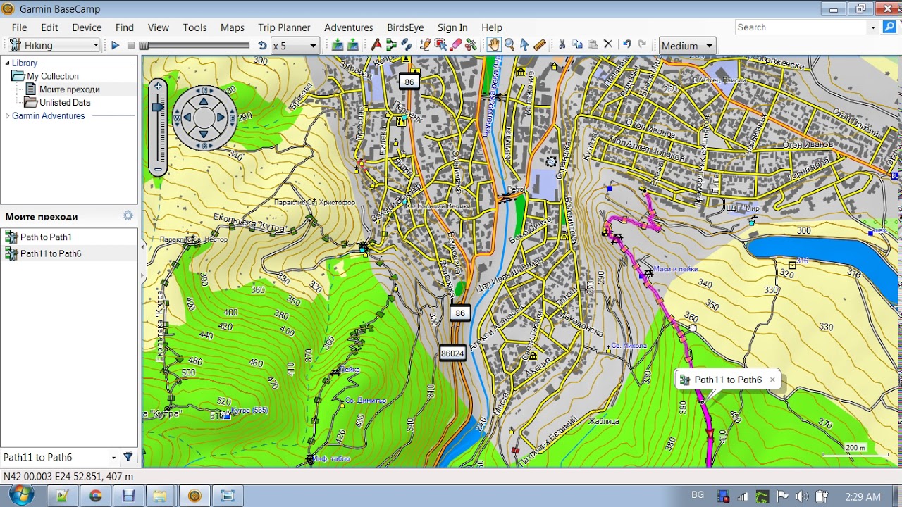
Task: Open the View menu
Action: tap(159, 27)
